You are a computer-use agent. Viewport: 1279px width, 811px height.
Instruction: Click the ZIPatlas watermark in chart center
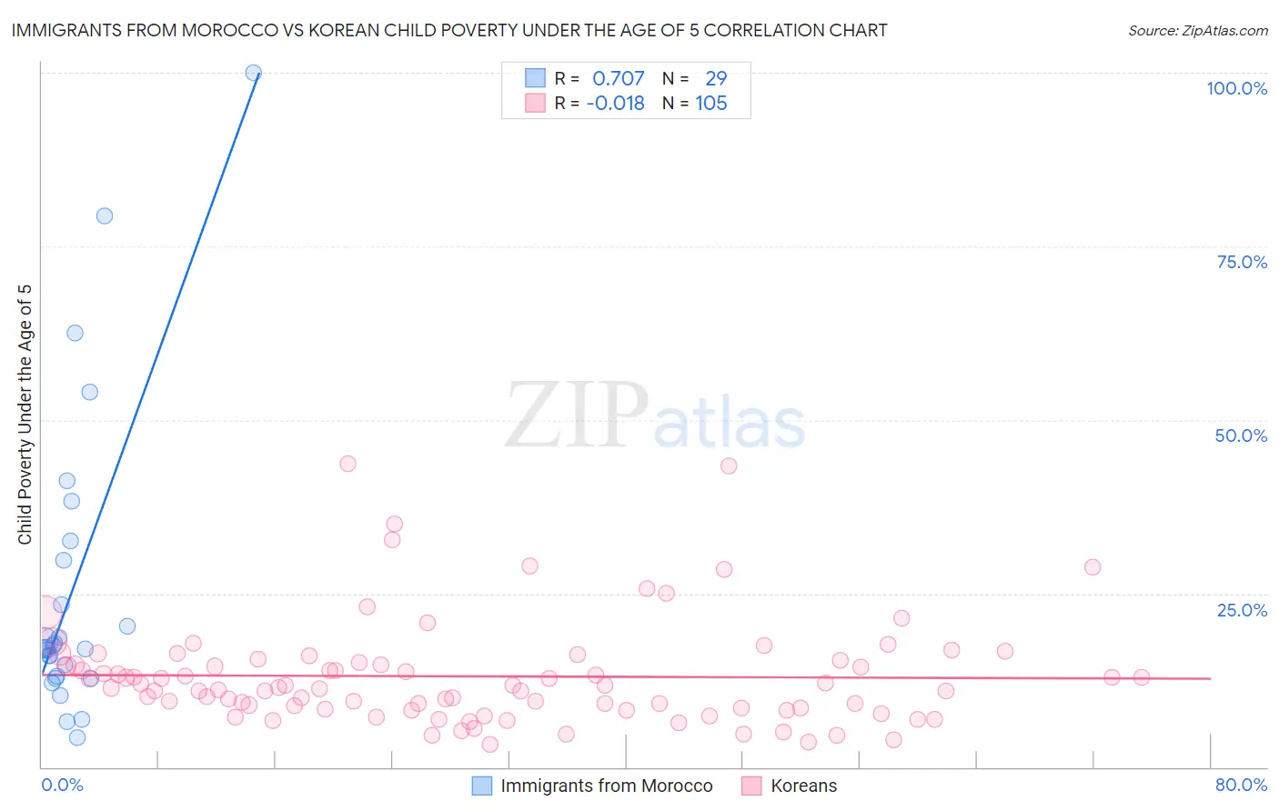click(x=655, y=416)
